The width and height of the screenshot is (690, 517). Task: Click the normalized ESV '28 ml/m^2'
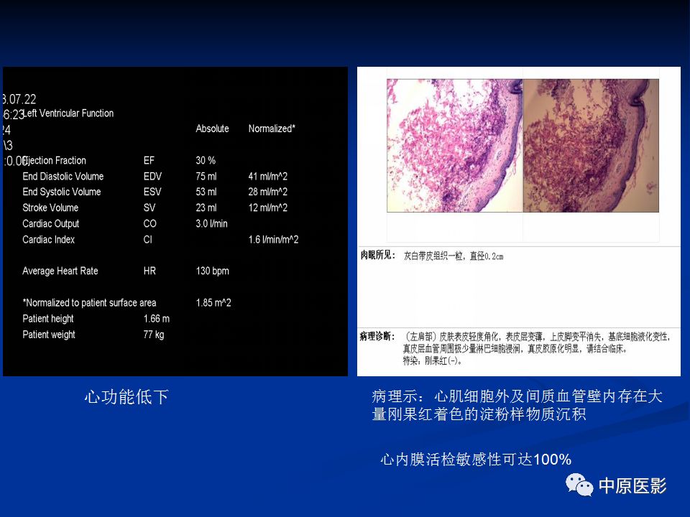click(267, 192)
